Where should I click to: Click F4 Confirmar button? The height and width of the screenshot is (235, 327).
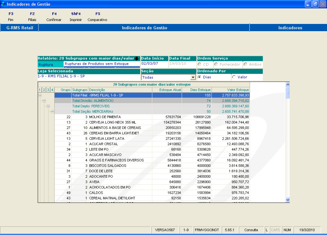pos(54,17)
